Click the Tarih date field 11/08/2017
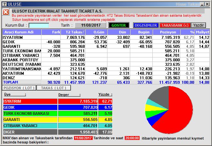Screen dimensions: 212x146 (x=90, y=25)
